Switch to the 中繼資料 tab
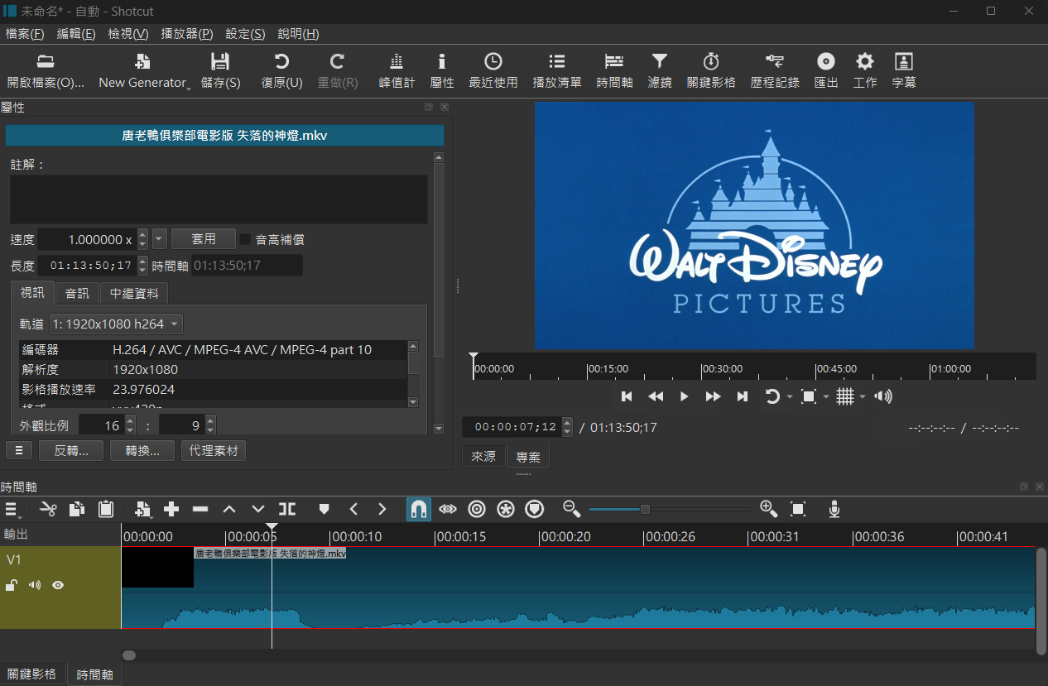This screenshot has width=1048, height=686. point(134,293)
